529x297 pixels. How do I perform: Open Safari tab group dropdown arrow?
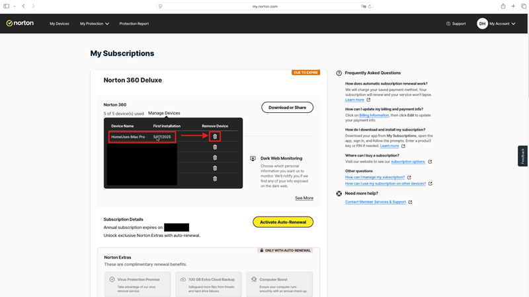[14, 7]
